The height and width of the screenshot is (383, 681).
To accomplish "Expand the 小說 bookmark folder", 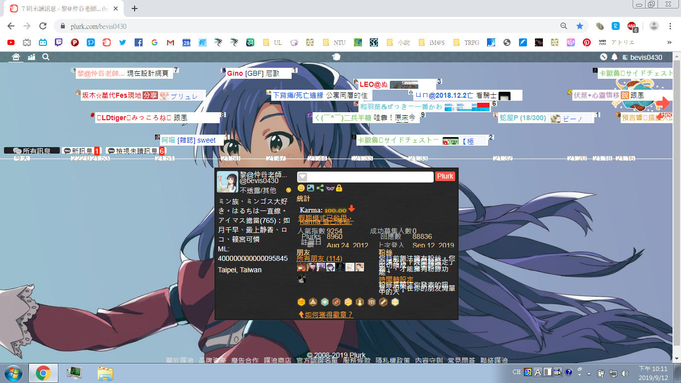I will [x=398, y=43].
